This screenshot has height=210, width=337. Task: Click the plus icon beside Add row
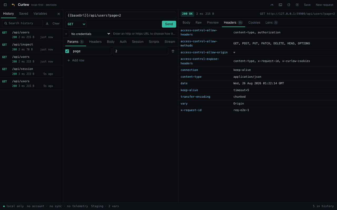click(x=69, y=60)
